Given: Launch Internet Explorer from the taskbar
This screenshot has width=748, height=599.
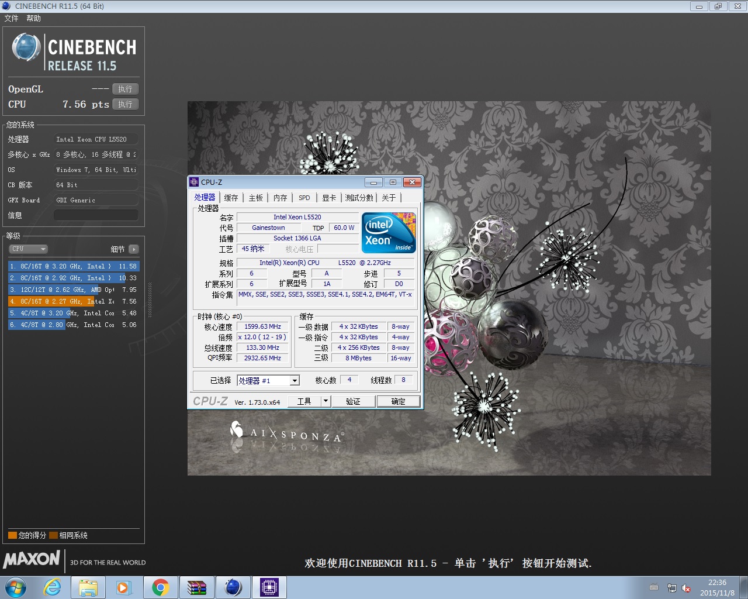Looking at the screenshot, I should [53, 587].
